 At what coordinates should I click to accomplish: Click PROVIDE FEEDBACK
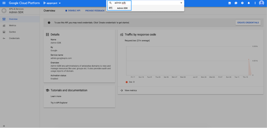click(x=95, y=11)
